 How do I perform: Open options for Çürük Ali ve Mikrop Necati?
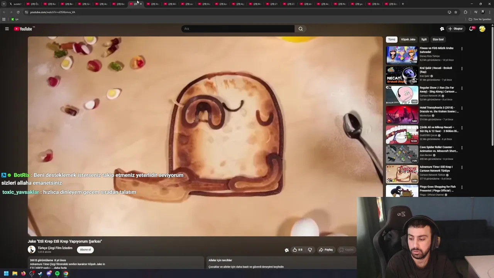[x=462, y=128]
